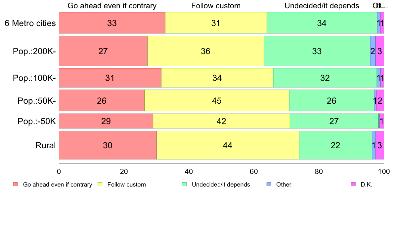Click the Other text in the legend

[x=284, y=185]
